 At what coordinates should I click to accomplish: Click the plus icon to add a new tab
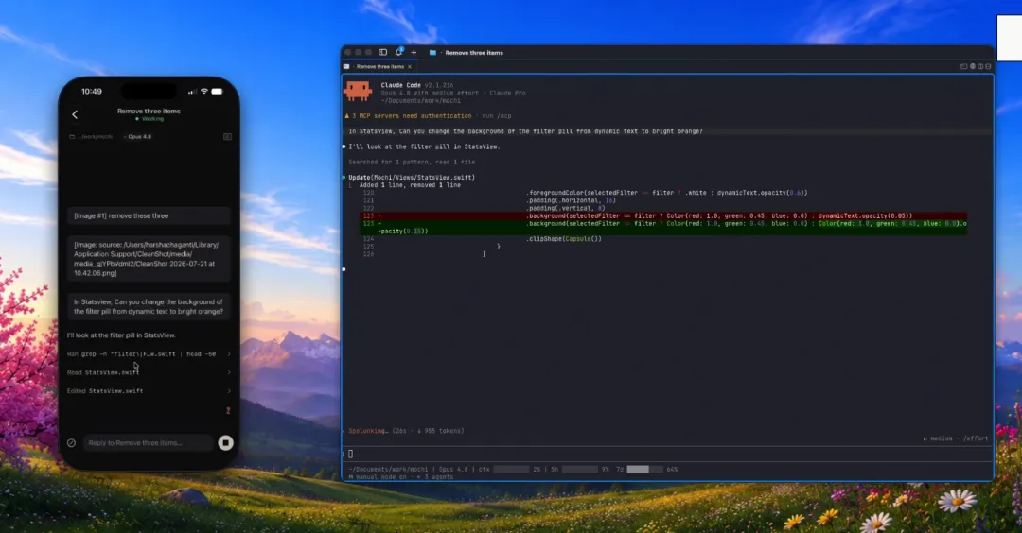pyautogui.click(x=414, y=53)
